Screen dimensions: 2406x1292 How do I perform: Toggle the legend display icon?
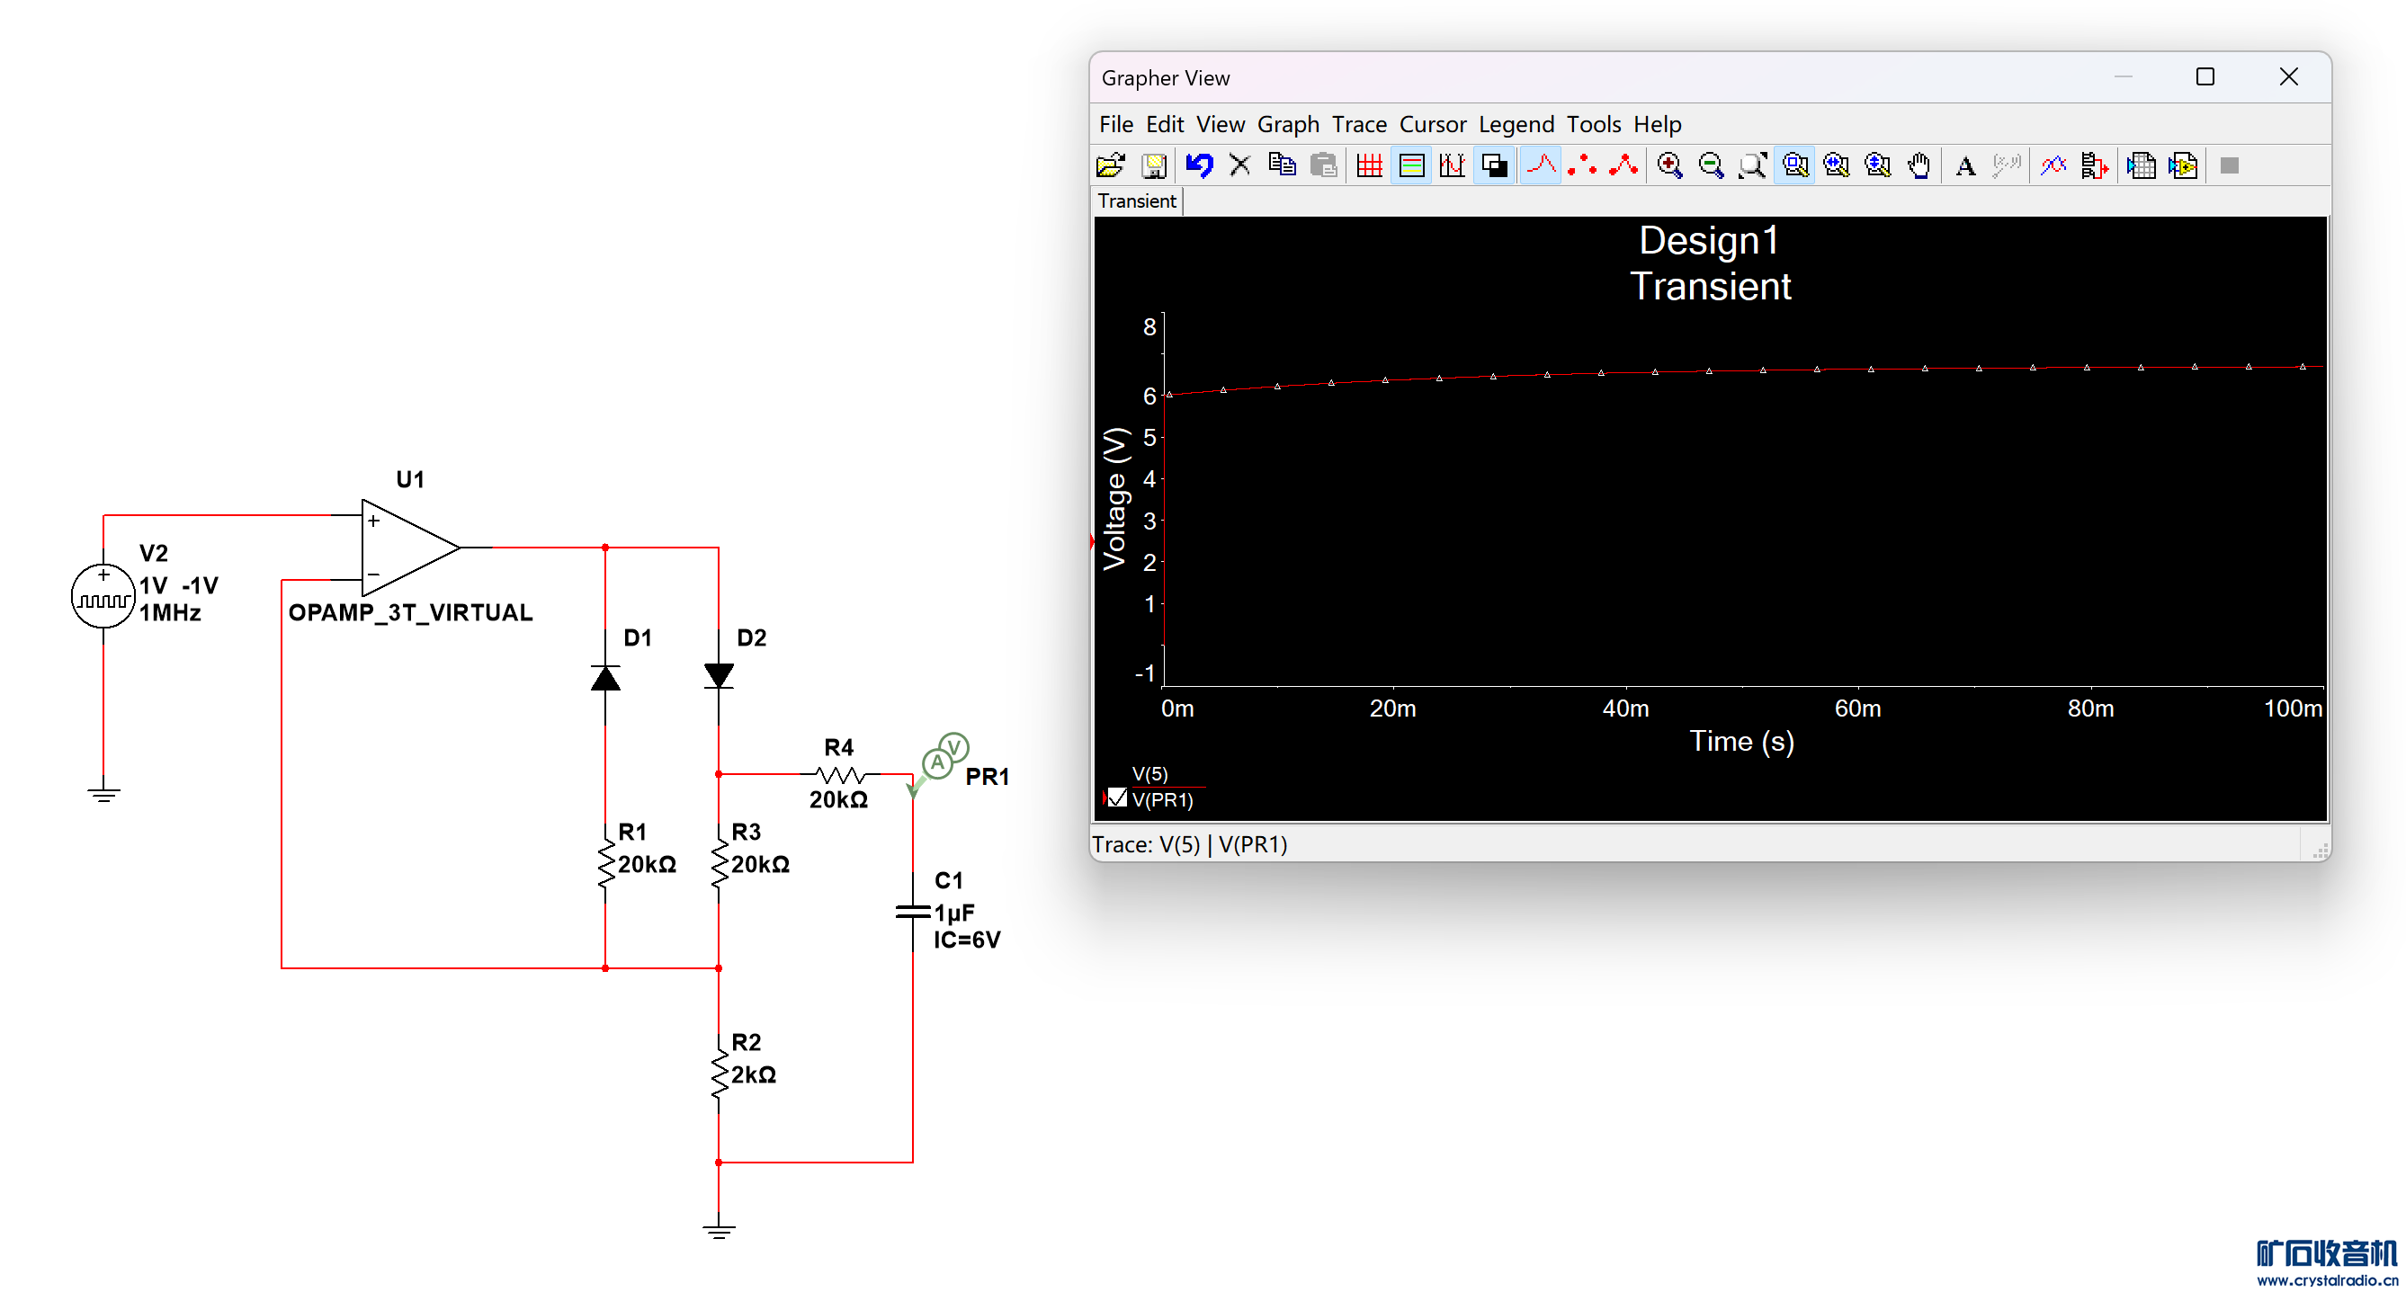pos(1411,166)
